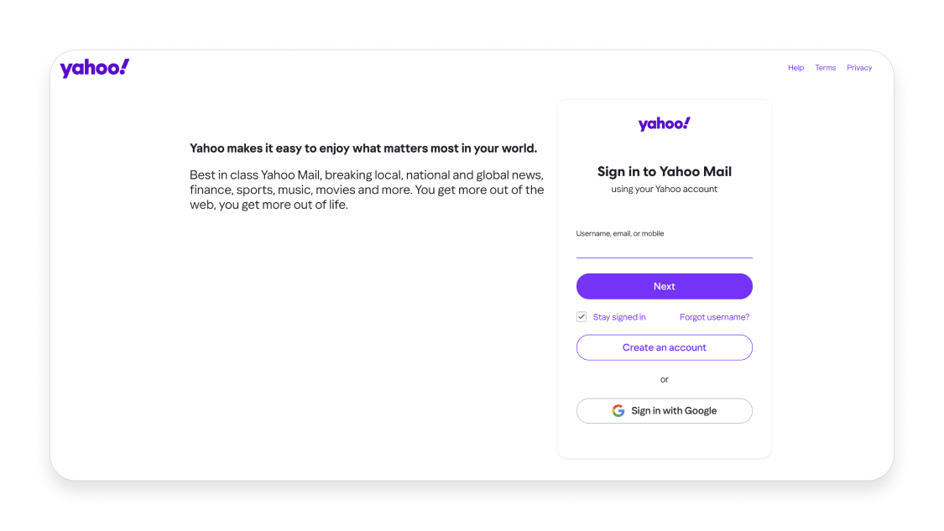
Task: Click the or divider between sign-in options
Action: 664,379
